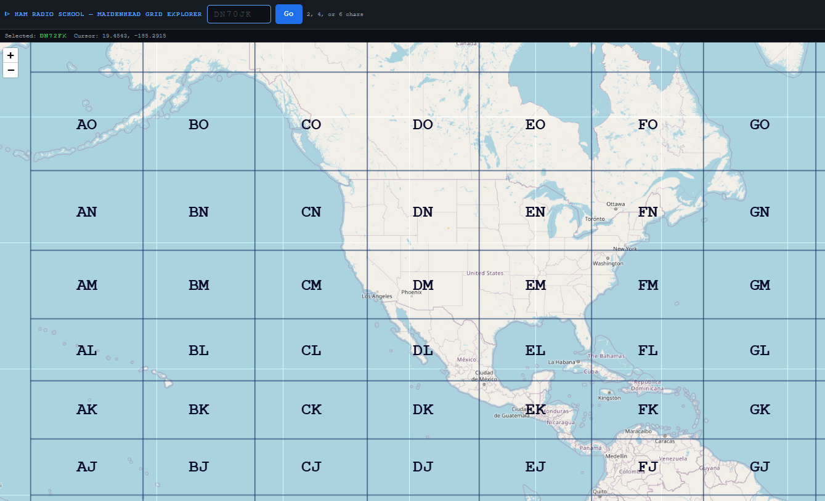Select grid field GM
This screenshot has width=825, height=501.
[x=760, y=284]
